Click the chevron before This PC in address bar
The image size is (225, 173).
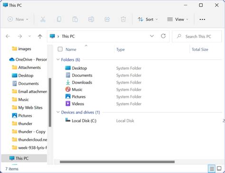click(x=58, y=37)
